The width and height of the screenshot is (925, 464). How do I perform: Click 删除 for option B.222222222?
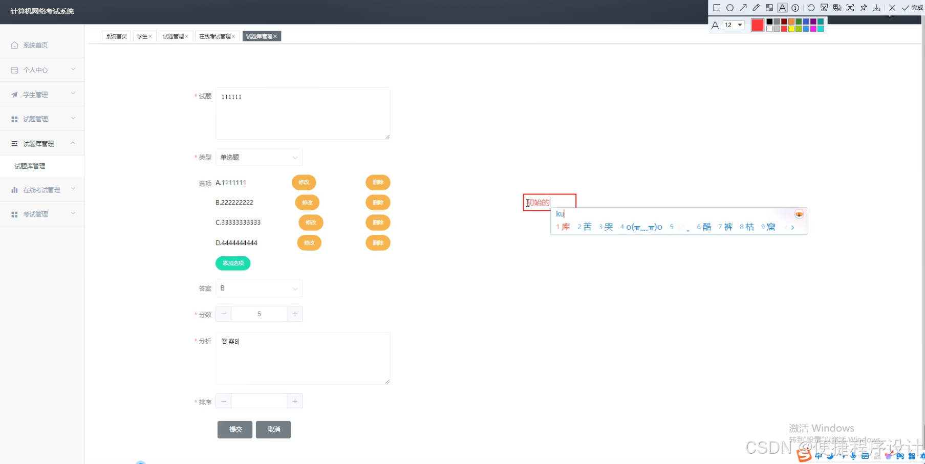pyautogui.click(x=378, y=203)
